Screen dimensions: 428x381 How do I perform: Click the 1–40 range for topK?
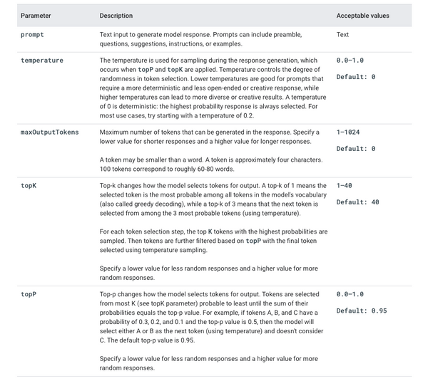[x=344, y=186]
